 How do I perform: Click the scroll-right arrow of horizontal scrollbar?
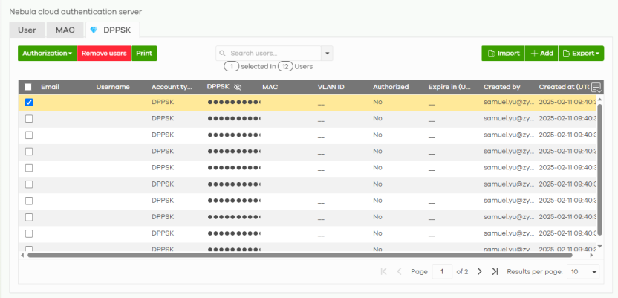tap(591, 256)
